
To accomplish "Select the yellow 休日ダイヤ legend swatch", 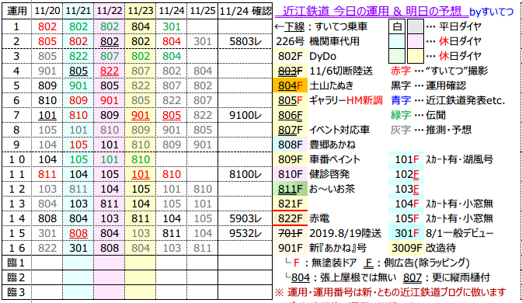I will click(416, 56).
